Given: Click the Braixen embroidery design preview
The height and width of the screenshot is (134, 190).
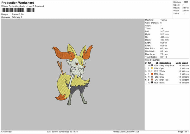Looking at the screenshot, I should 73,74.
